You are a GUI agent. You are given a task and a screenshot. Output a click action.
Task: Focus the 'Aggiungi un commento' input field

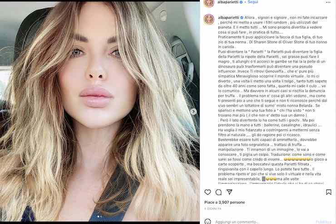[263, 222]
